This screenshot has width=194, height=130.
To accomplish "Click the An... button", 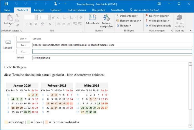I will click(23, 45).
